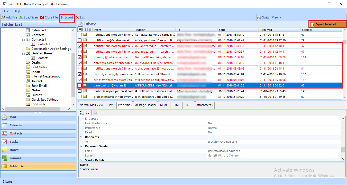Collapse the Sender Details property group

(x=81, y=160)
